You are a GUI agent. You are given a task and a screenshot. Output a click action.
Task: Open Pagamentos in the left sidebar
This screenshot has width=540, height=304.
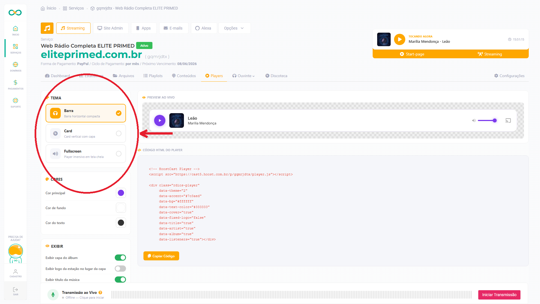click(x=15, y=84)
